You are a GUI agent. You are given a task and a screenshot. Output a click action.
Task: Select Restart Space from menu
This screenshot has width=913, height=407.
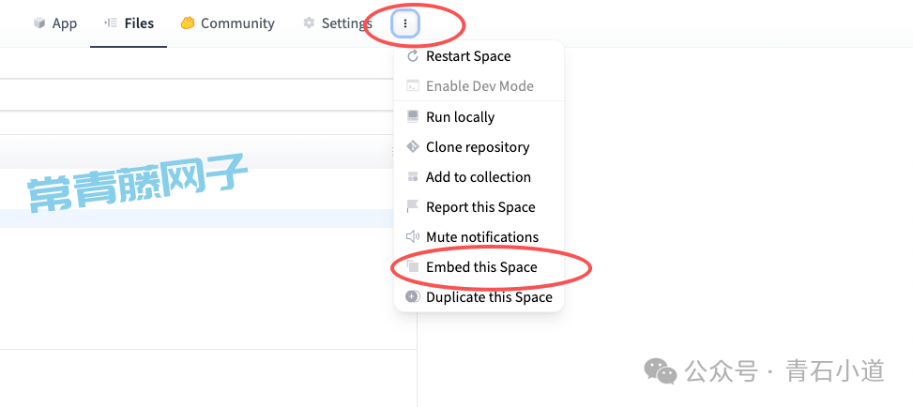click(x=468, y=56)
